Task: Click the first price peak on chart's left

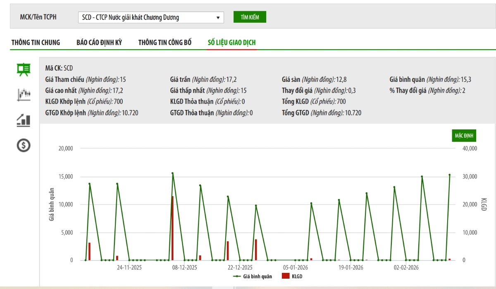Action: pos(89,184)
